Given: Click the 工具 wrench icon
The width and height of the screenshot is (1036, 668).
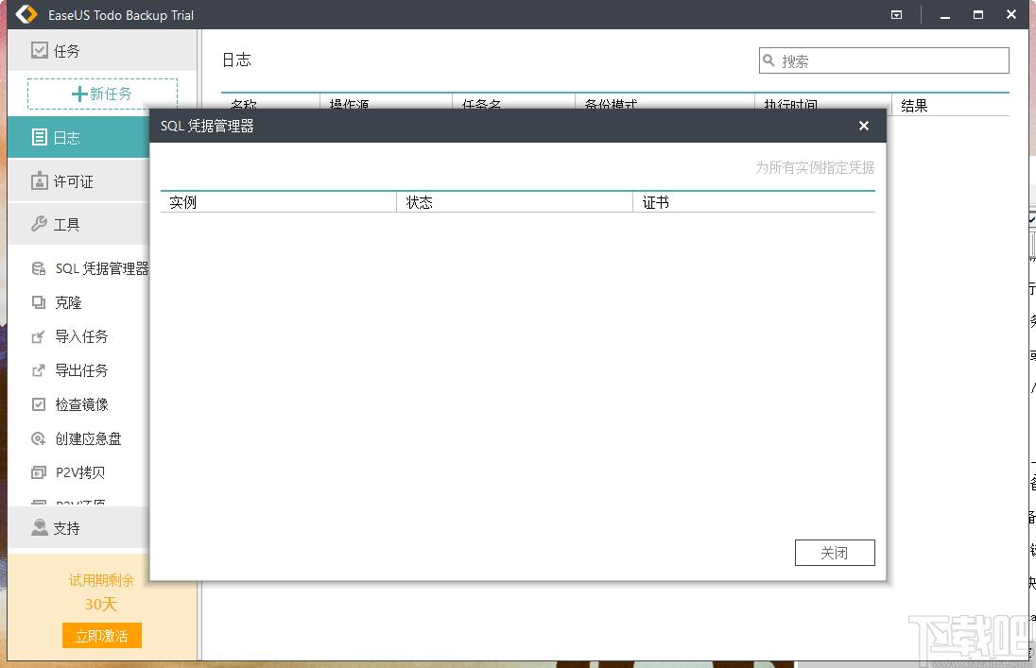Looking at the screenshot, I should pos(39,224).
